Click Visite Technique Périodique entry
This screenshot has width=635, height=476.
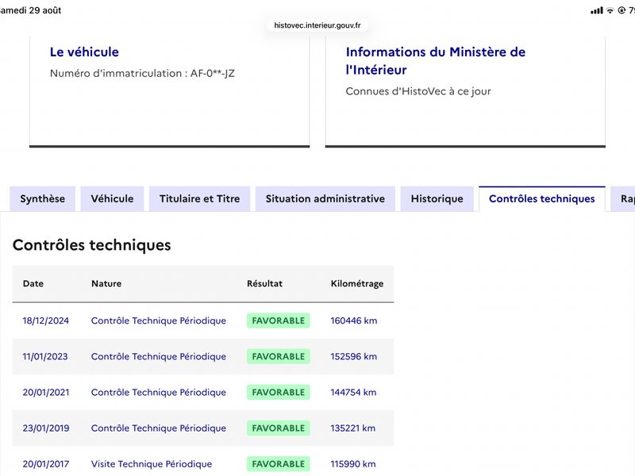coord(152,464)
